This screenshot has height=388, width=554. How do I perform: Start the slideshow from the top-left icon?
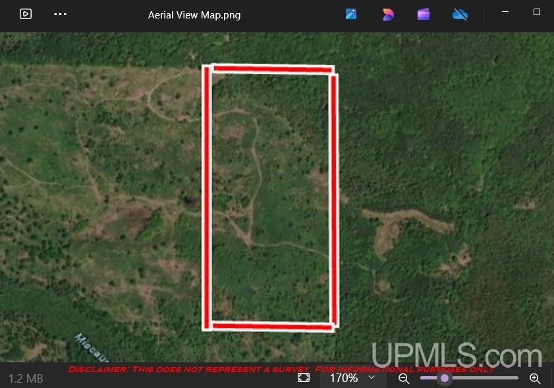[x=26, y=14]
